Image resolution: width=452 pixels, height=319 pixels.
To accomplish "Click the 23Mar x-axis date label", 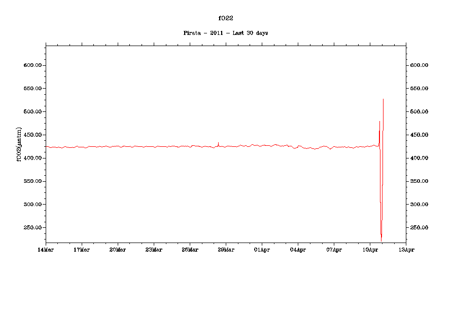I will [x=154, y=250].
